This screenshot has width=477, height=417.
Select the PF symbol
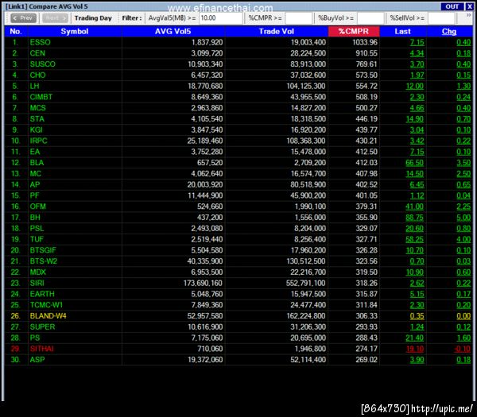tap(35, 195)
